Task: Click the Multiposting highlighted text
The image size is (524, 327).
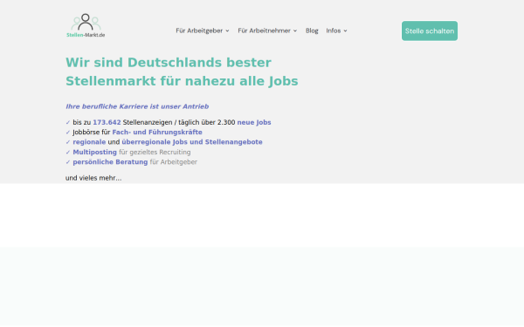Action: point(95,152)
